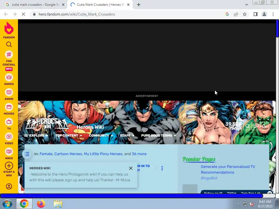Go to the TV section
Viewport: 279px width, 209px height.
click(x=9, y=124)
